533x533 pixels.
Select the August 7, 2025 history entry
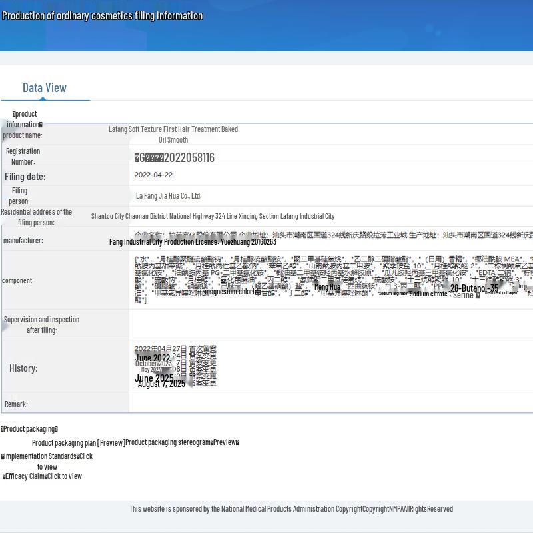click(161, 384)
